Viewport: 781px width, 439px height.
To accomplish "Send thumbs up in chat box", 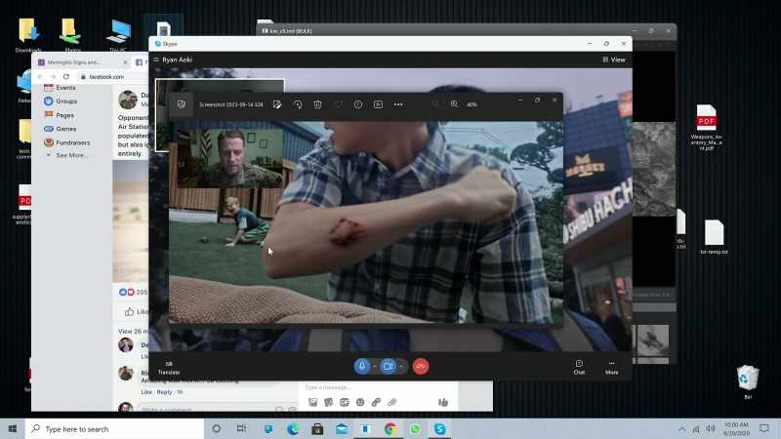I will point(443,402).
